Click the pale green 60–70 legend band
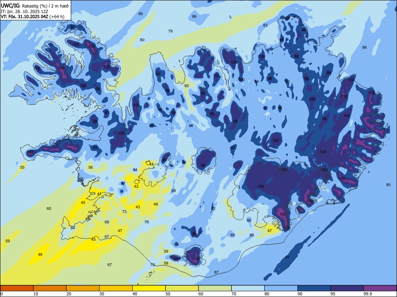Viewport: 397px width, 297px height. coord(215,288)
